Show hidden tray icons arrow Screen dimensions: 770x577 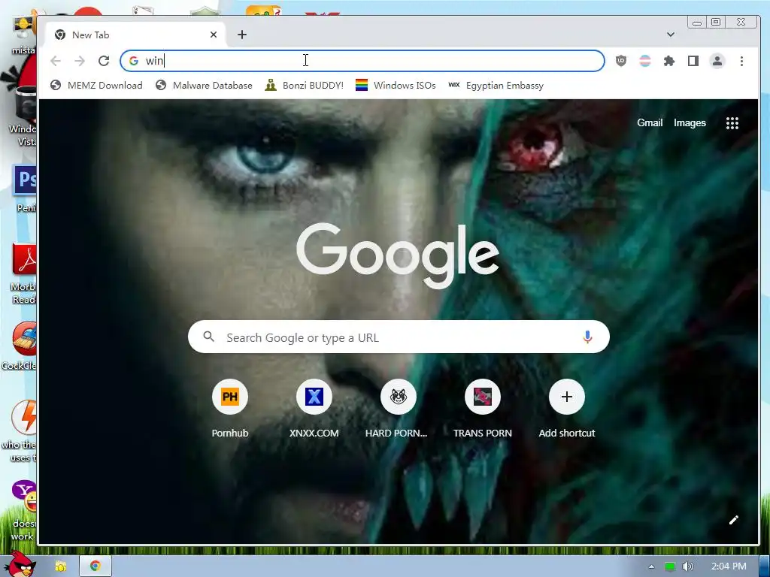click(651, 566)
